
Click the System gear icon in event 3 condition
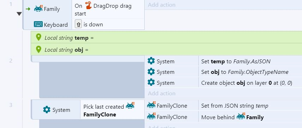click(x=47, y=110)
